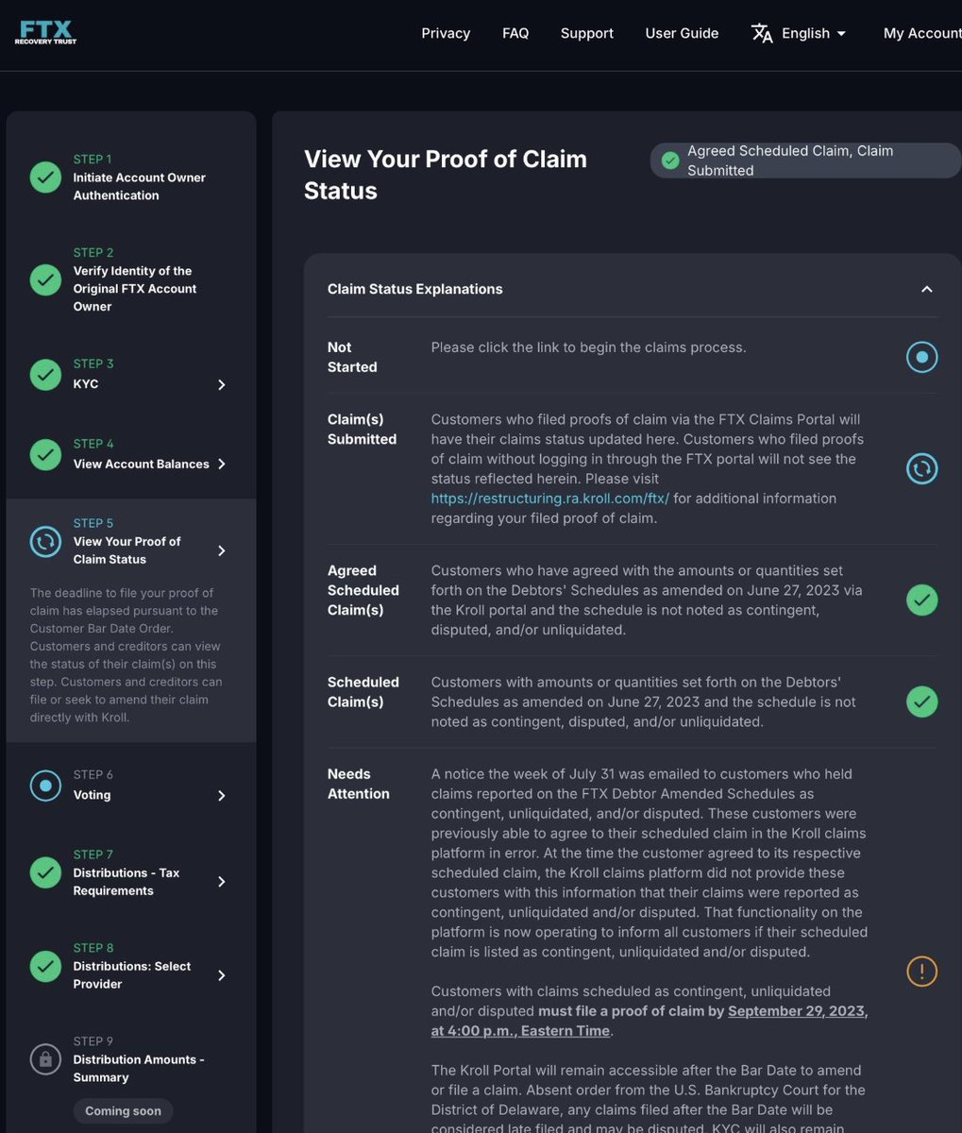Collapse the Claim Status Explanations section
Image resolution: width=962 pixels, height=1133 pixels.
click(927, 289)
